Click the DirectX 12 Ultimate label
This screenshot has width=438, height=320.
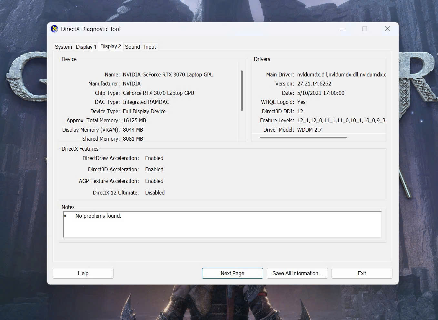pyautogui.click(x=116, y=193)
